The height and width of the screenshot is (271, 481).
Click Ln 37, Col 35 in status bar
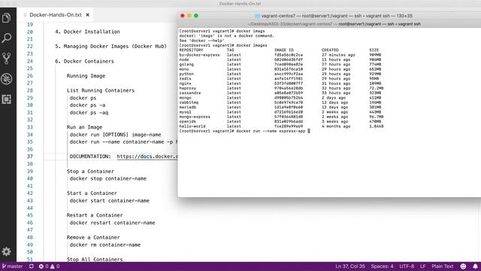coord(350,266)
